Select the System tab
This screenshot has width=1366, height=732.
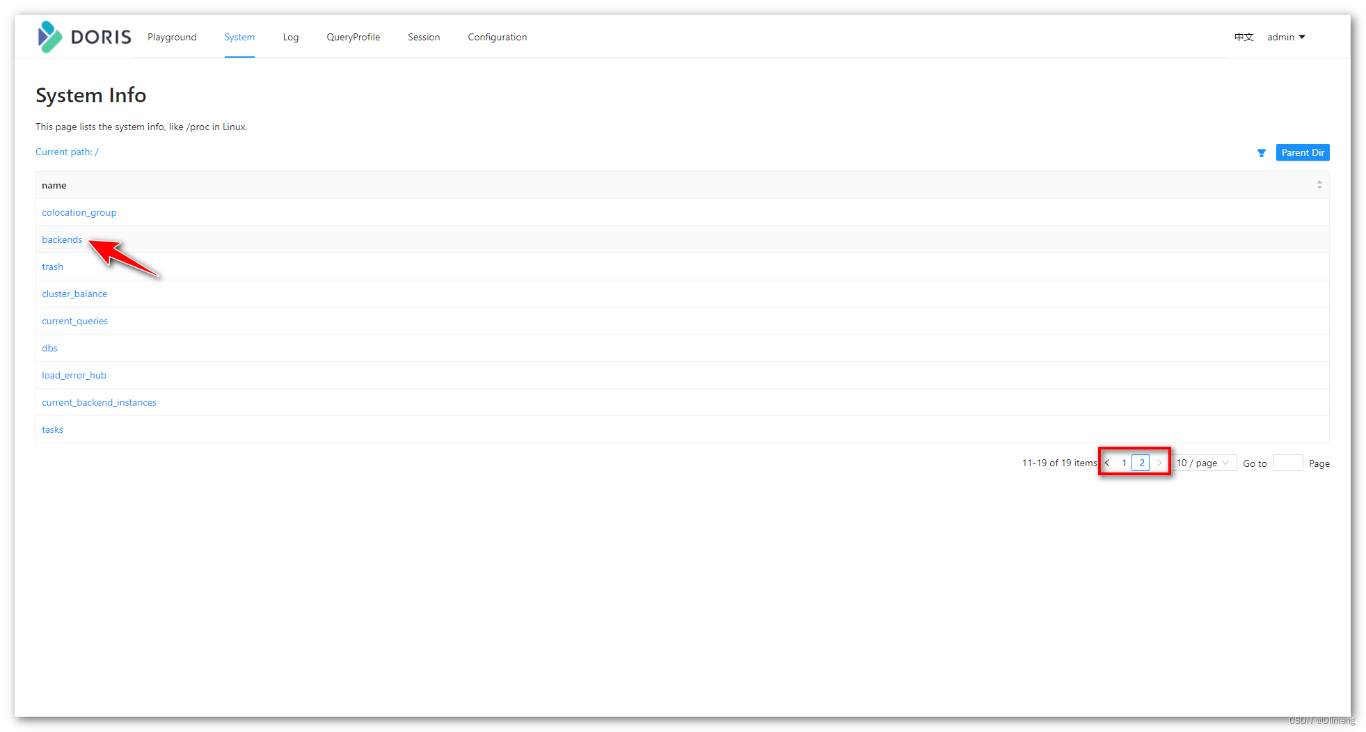click(239, 38)
